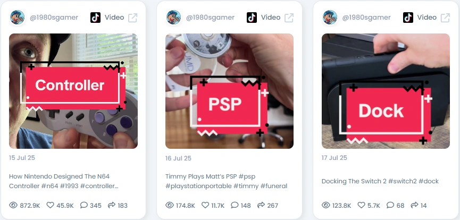Click the 1980sgamer avatar on the Controller card
The width and height of the screenshot is (460, 220).
coord(18,18)
